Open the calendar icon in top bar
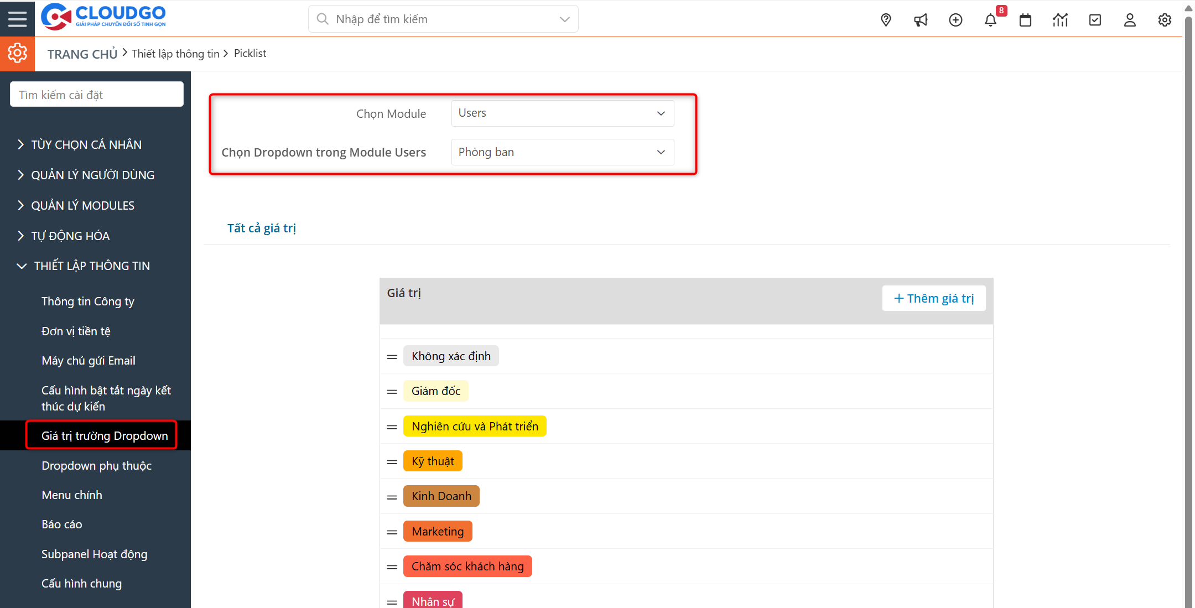The height and width of the screenshot is (608, 1195). click(x=1025, y=20)
